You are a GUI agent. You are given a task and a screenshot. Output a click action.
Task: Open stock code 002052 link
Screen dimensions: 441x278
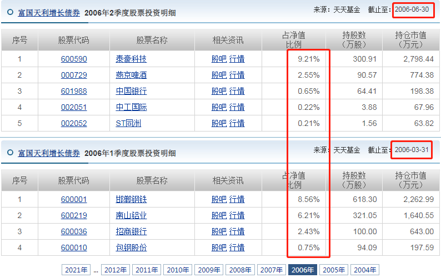coord(74,123)
